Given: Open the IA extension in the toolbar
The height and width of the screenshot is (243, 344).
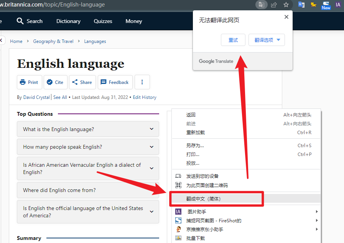Looking at the screenshot, I should [x=338, y=5].
